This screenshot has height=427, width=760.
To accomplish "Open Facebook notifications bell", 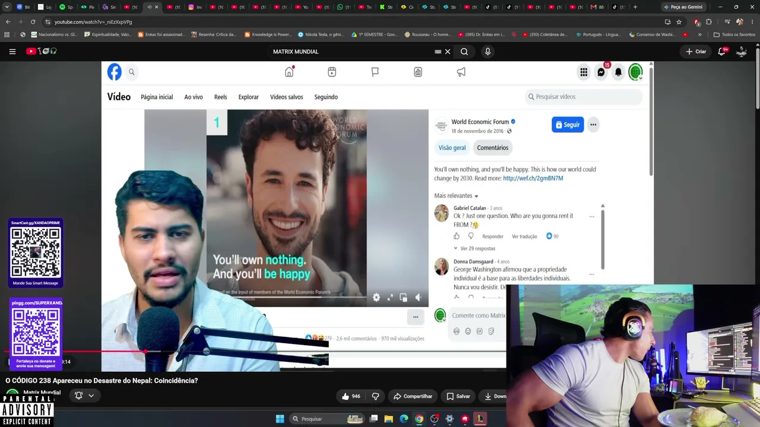I will point(618,72).
